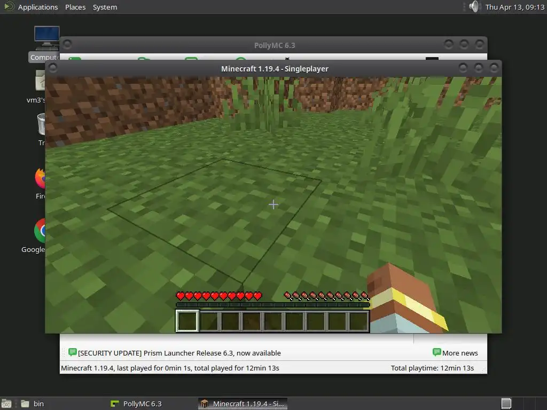The image size is (547, 410).
Task: Maximize the Minecraft 1.19.4 window
Action: [x=478, y=68]
